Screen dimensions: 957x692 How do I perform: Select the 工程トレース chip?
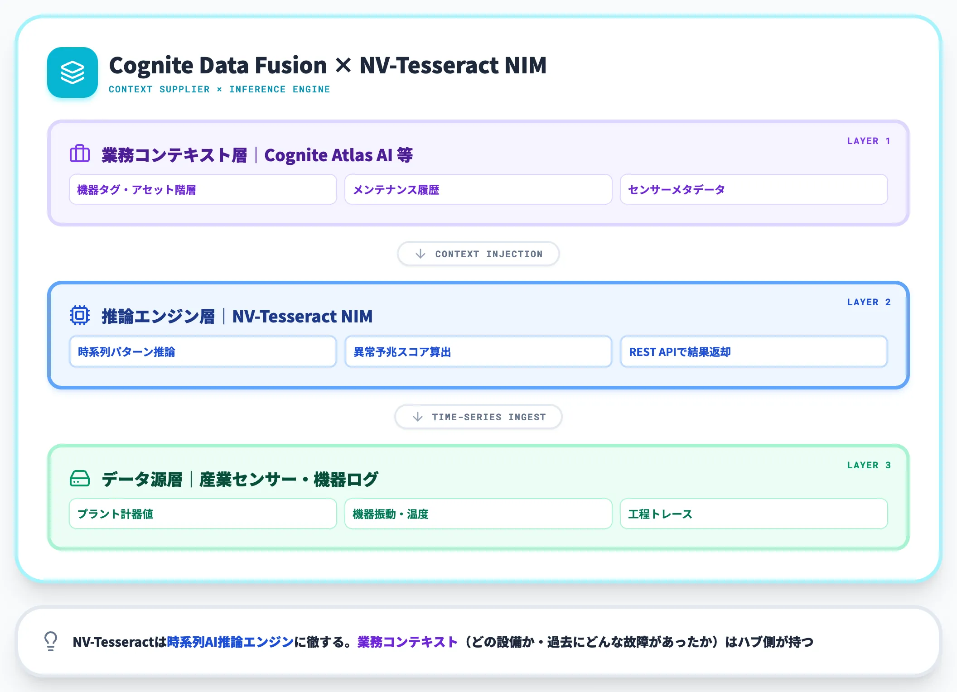tap(754, 514)
